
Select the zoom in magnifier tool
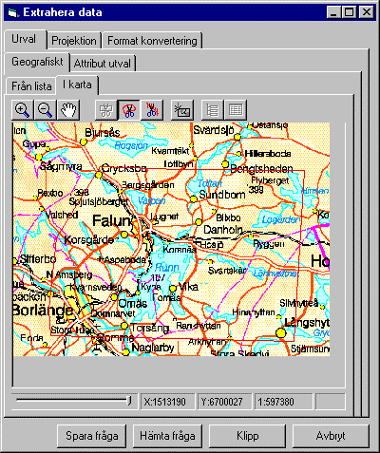pyautogui.click(x=23, y=110)
